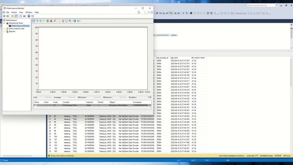Select the Processor Information cell in counter list
This screenshot has width=293, height=165.
[x=118, y=105]
